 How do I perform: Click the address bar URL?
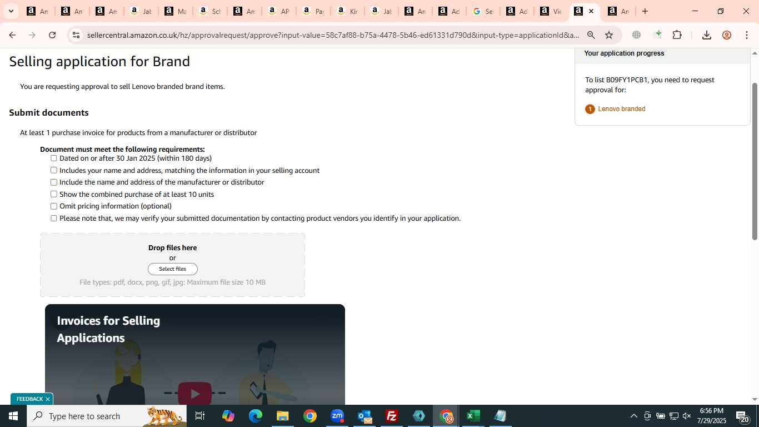(x=332, y=35)
